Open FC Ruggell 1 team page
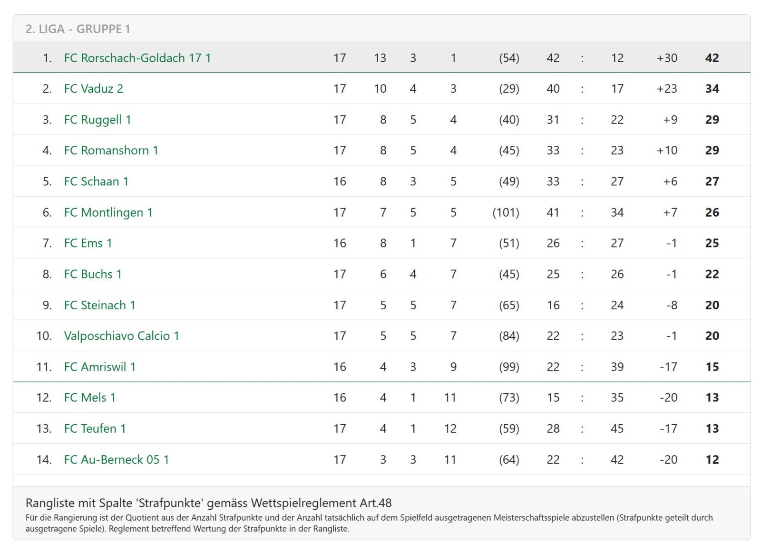This screenshot has width=761, height=552. click(x=97, y=120)
